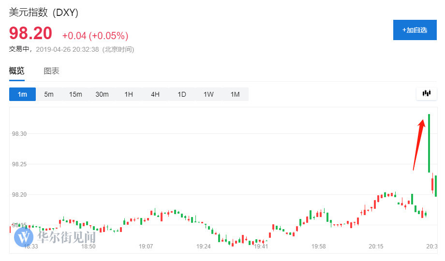Viewport: 445px width, 261px height.
Task: Open the 图表 tab
Action: coord(51,71)
